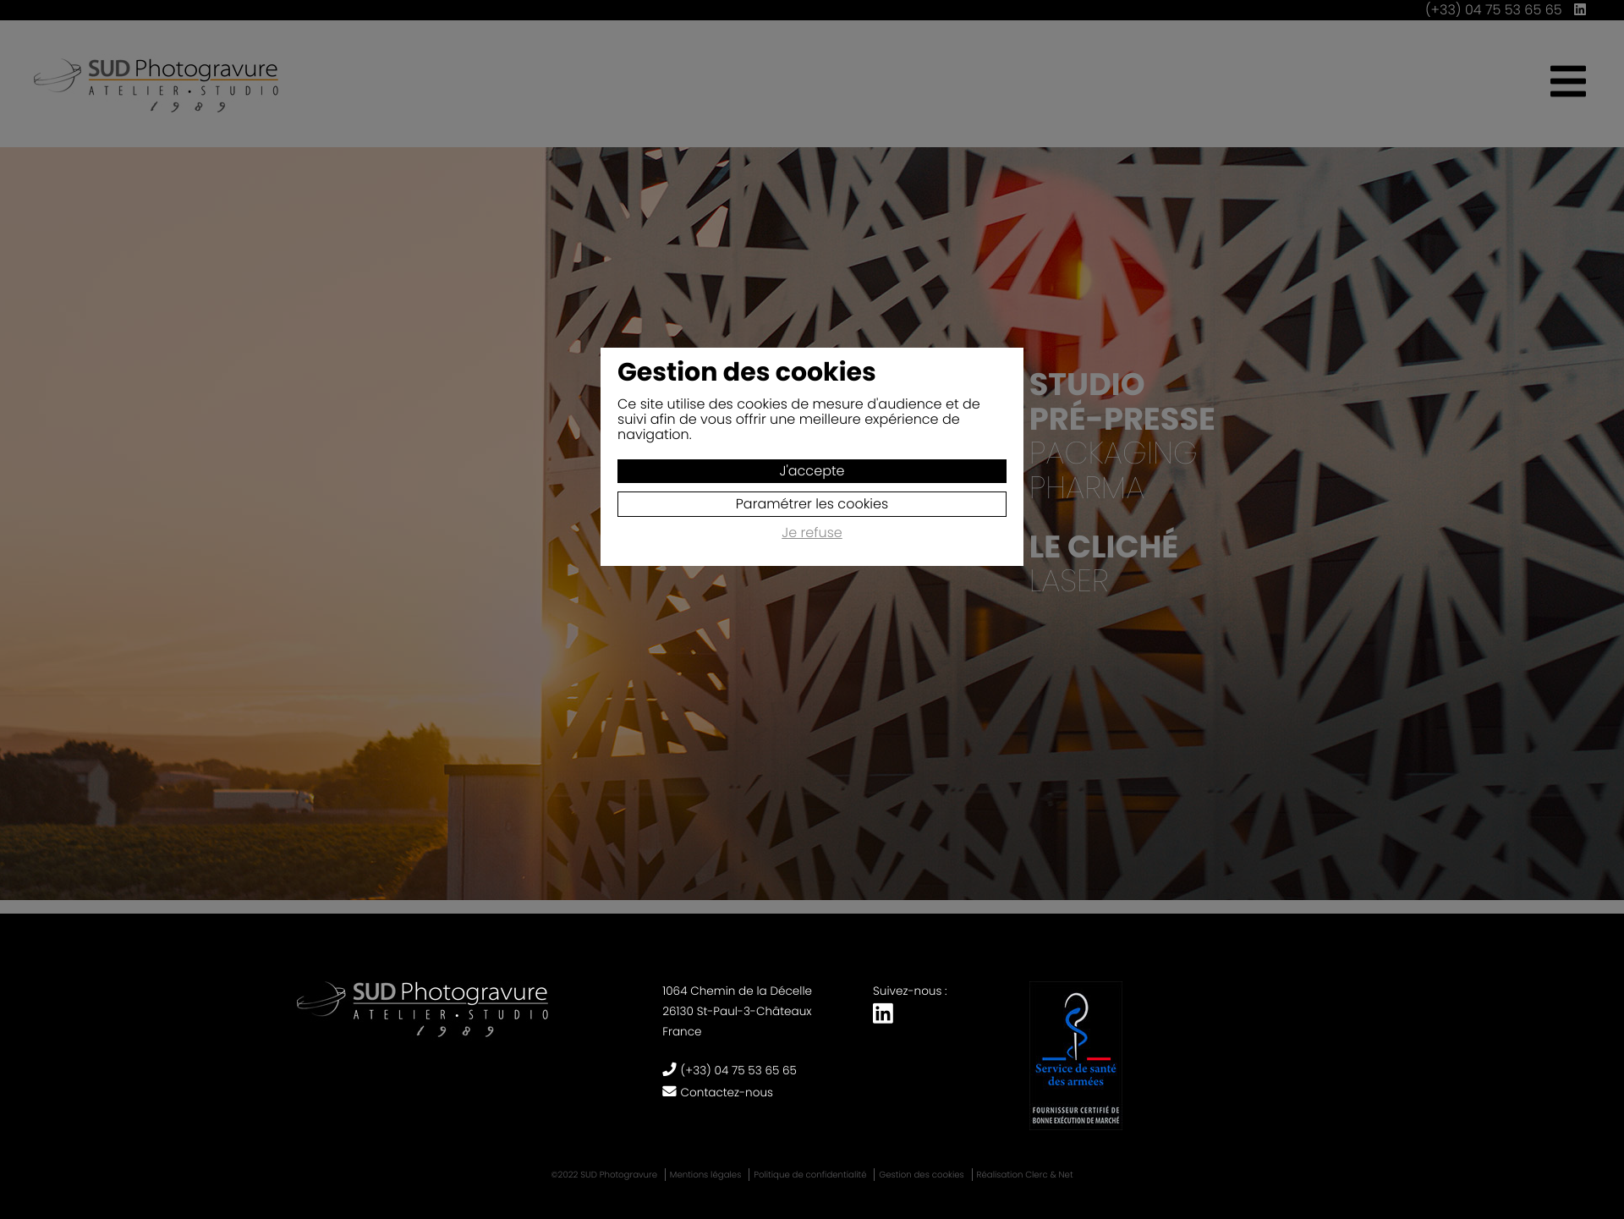Open LinkedIn icon under Suivez-nous
1624x1219 pixels.
pyautogui.click(x=882, y=1013)
